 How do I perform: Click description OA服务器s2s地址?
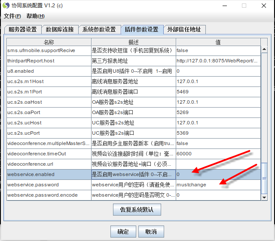point(134,102)
